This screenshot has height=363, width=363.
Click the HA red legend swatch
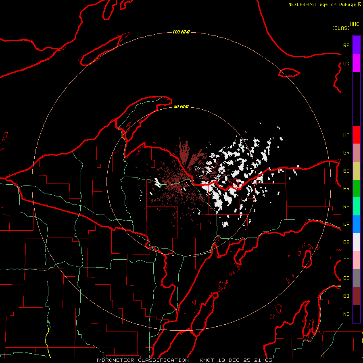click(356, 135)
